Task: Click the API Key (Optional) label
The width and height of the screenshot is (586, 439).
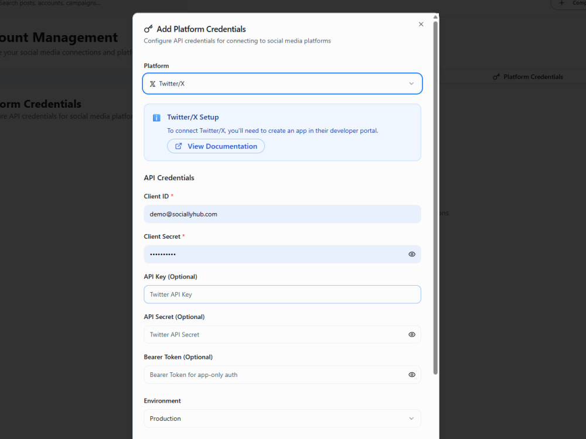Action: coord(171,277)
